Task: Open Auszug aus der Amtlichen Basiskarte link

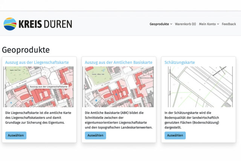Action: [x=119, y=62]
